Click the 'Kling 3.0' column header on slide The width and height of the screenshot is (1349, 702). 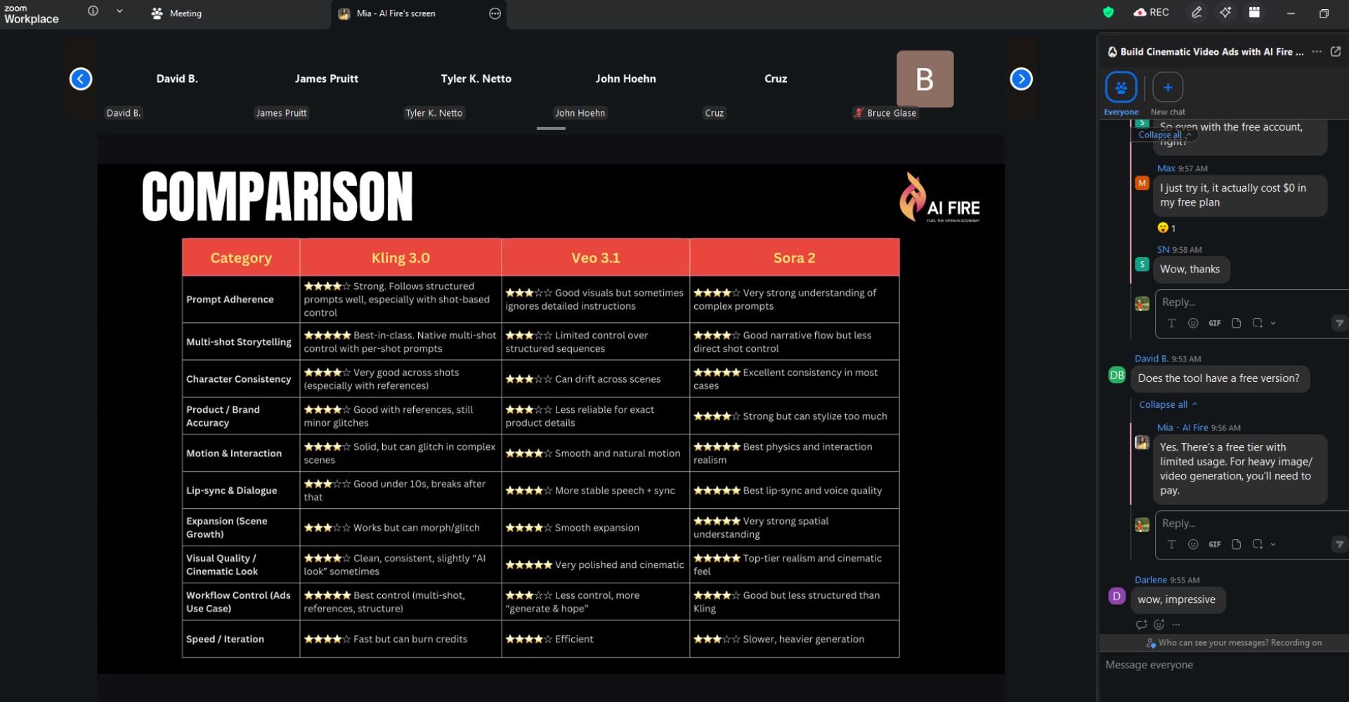400,258
